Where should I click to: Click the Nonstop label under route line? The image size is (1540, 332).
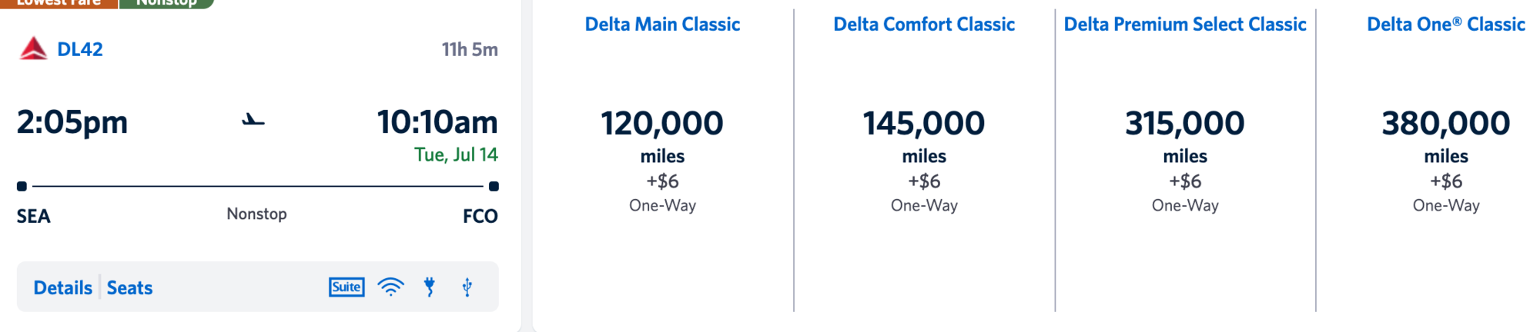tap(256, 214)
